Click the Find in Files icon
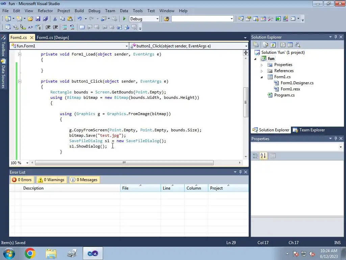 [166, 19]
